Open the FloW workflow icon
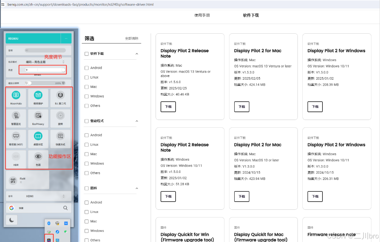380x242 pixels. (x=13, y=181)
